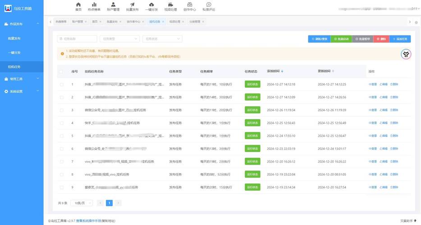Viewport: 421px width, 225px height.
Task: Click the red 删除 button
Action: click(381, 39)
